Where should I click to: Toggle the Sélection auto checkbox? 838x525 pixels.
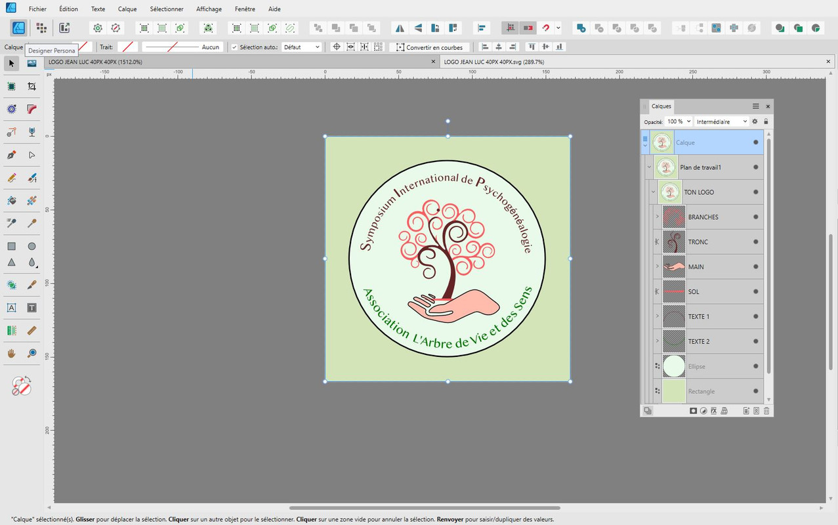point(234,47)
